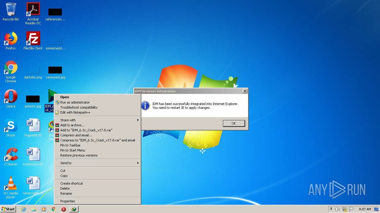Select Pin to Start Menu

tap(97, 150)
